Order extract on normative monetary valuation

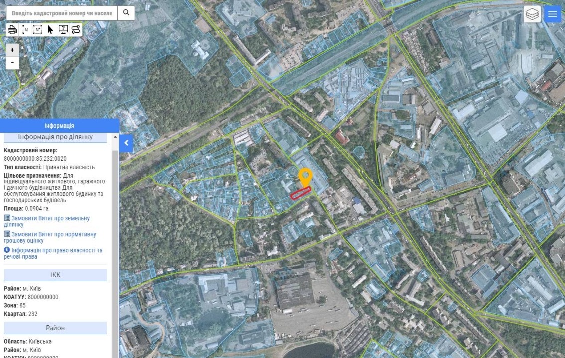pyautogui.click(x=50, y=237)
